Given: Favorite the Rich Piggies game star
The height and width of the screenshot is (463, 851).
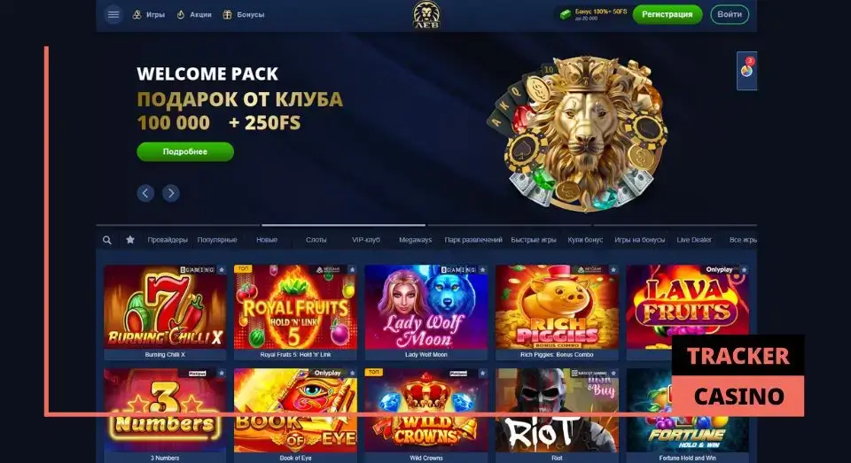Looking at the screenshot, I should point(613,269).
